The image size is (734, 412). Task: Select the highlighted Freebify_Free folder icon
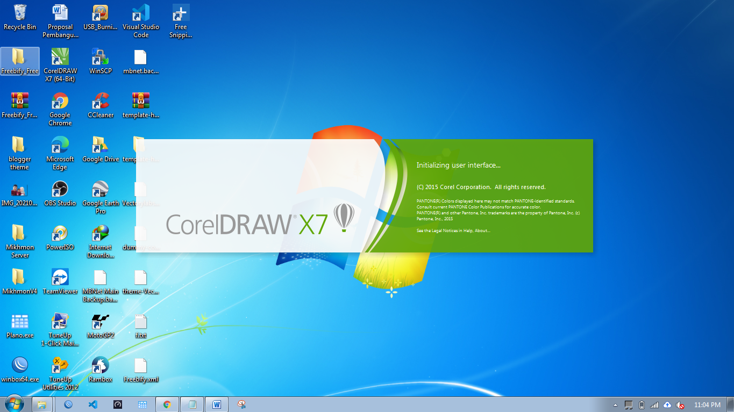tap(20, 61)
